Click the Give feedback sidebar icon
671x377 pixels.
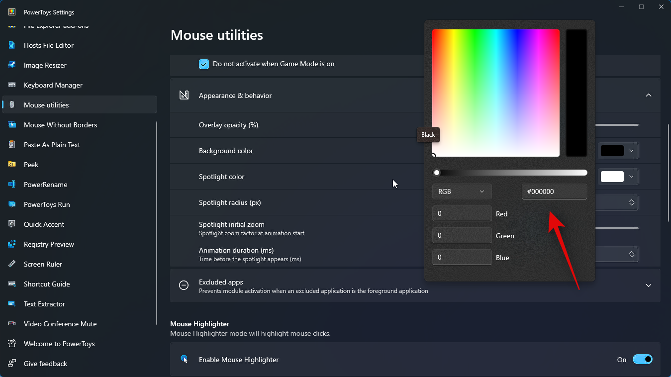pos(12,364)
